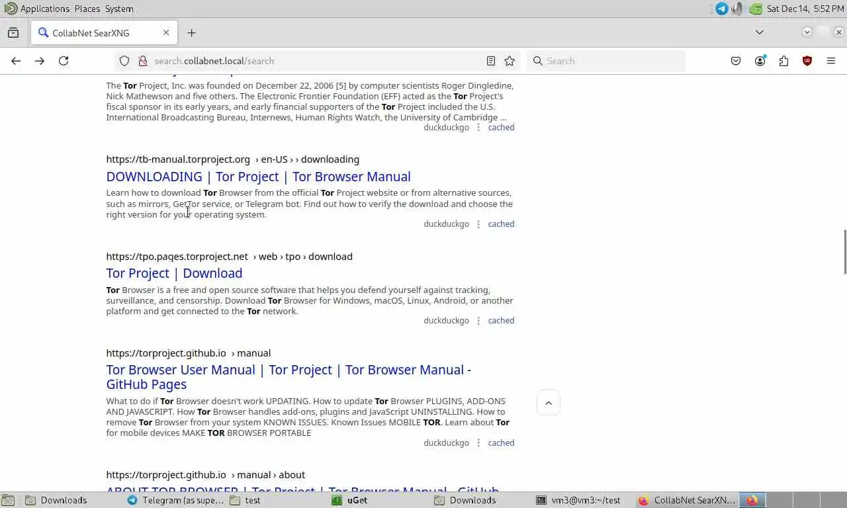This screenshot has height=508, width=847.
Task: Open DOWNLOADING Tor Browser Manual result
Action: click(258, 177)
